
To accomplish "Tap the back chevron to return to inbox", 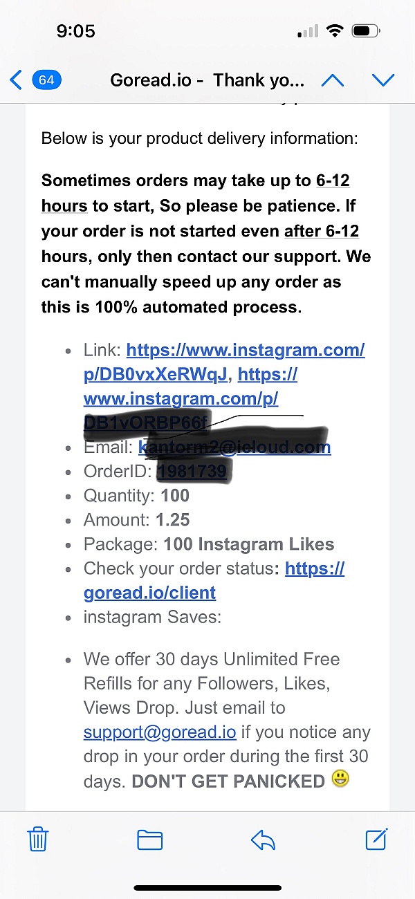I will pyautogui.click(x=16, y=80).
